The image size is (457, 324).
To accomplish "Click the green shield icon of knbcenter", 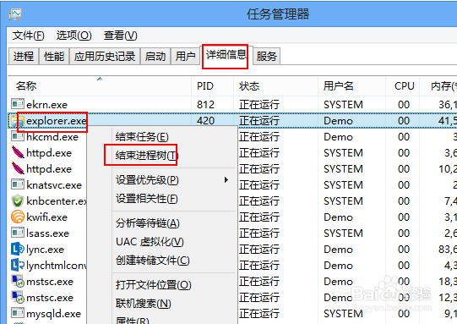I will click(x=18, y=200).
